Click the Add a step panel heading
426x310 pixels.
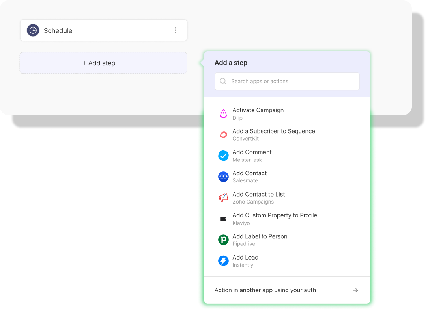pyautogui.click(x=231, y=63)
